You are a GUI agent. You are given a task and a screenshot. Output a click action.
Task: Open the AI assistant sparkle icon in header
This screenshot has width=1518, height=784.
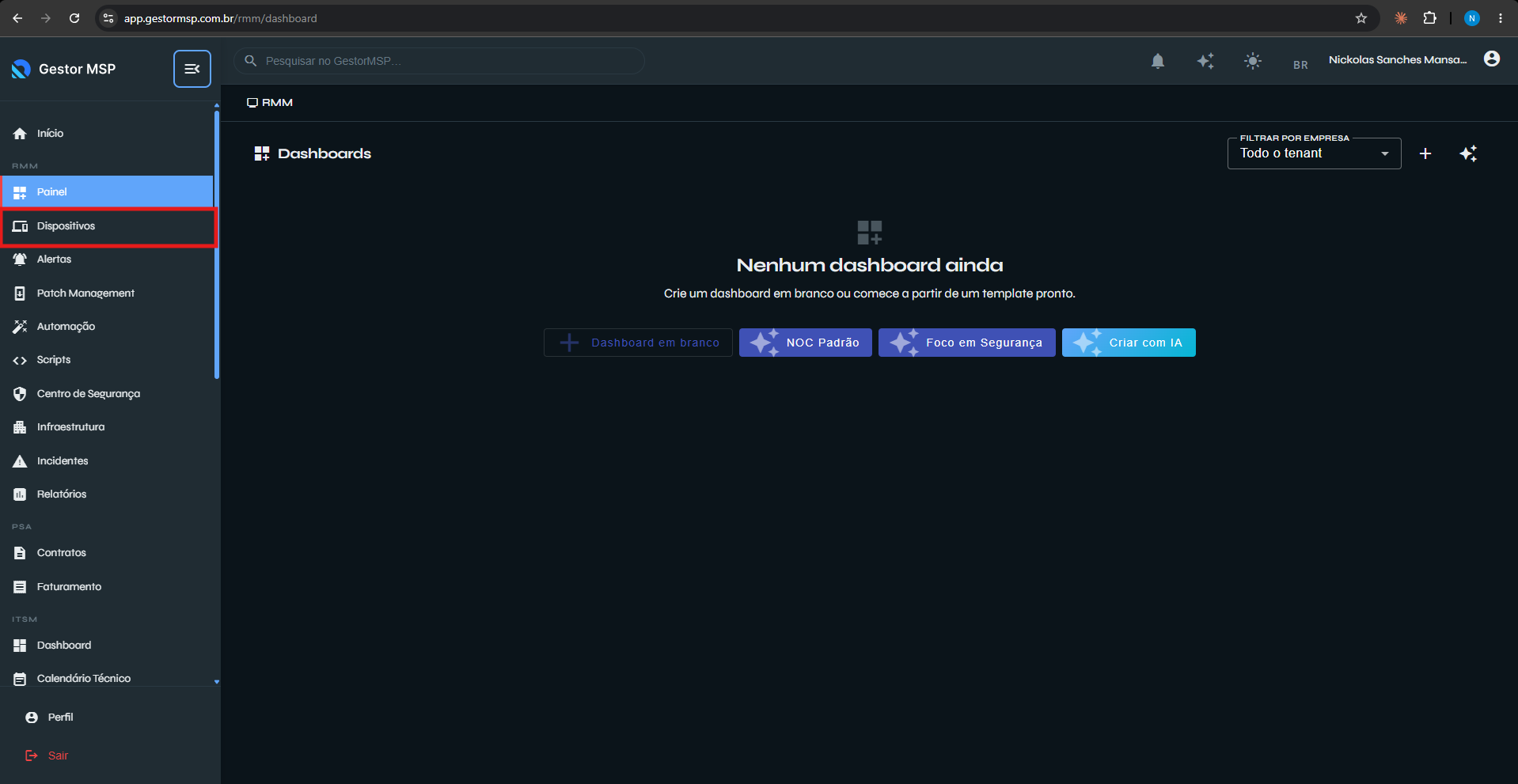(x=1205, y=61)
